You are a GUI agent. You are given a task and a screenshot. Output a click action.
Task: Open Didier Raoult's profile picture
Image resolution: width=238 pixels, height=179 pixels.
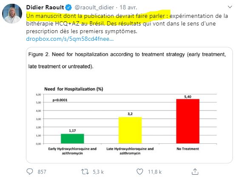pyautogui.click(x=12, y=14)
